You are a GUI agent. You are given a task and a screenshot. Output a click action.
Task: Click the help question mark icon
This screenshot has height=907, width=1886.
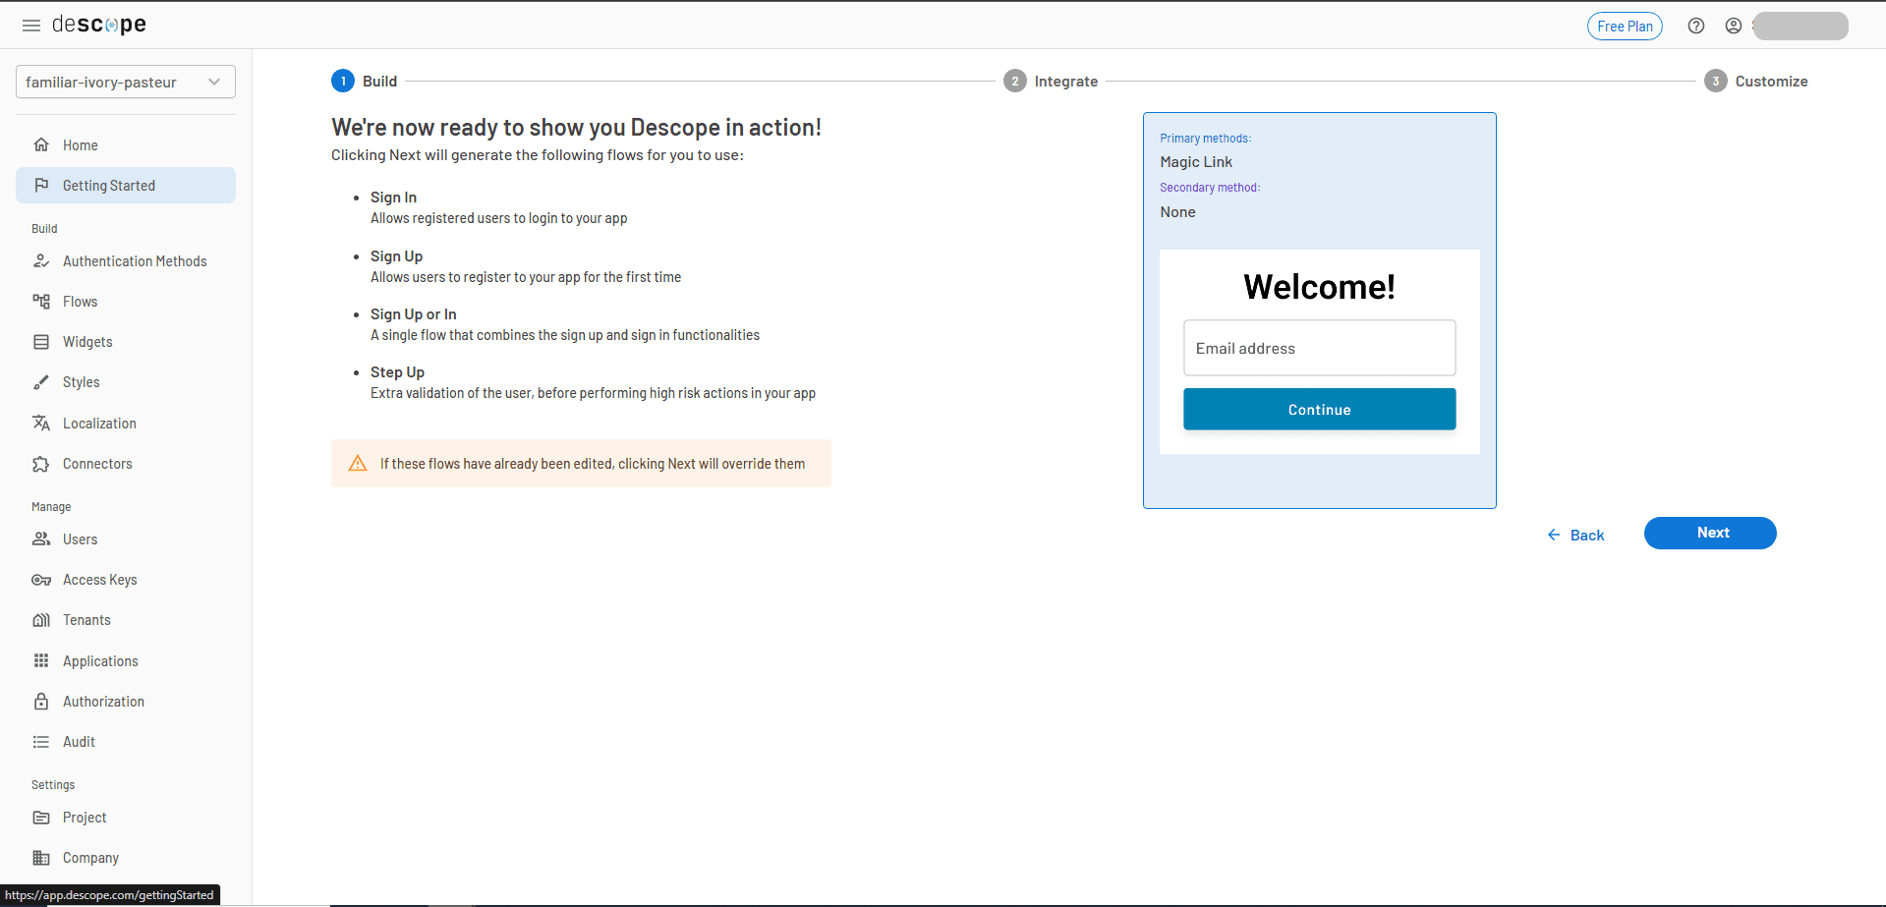[x=1695, y=26]
